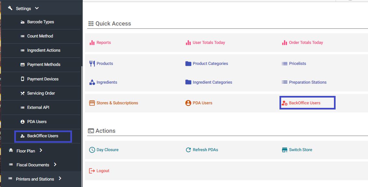
Task: Open the Pricelists quick access link
Action: (297, 64)
